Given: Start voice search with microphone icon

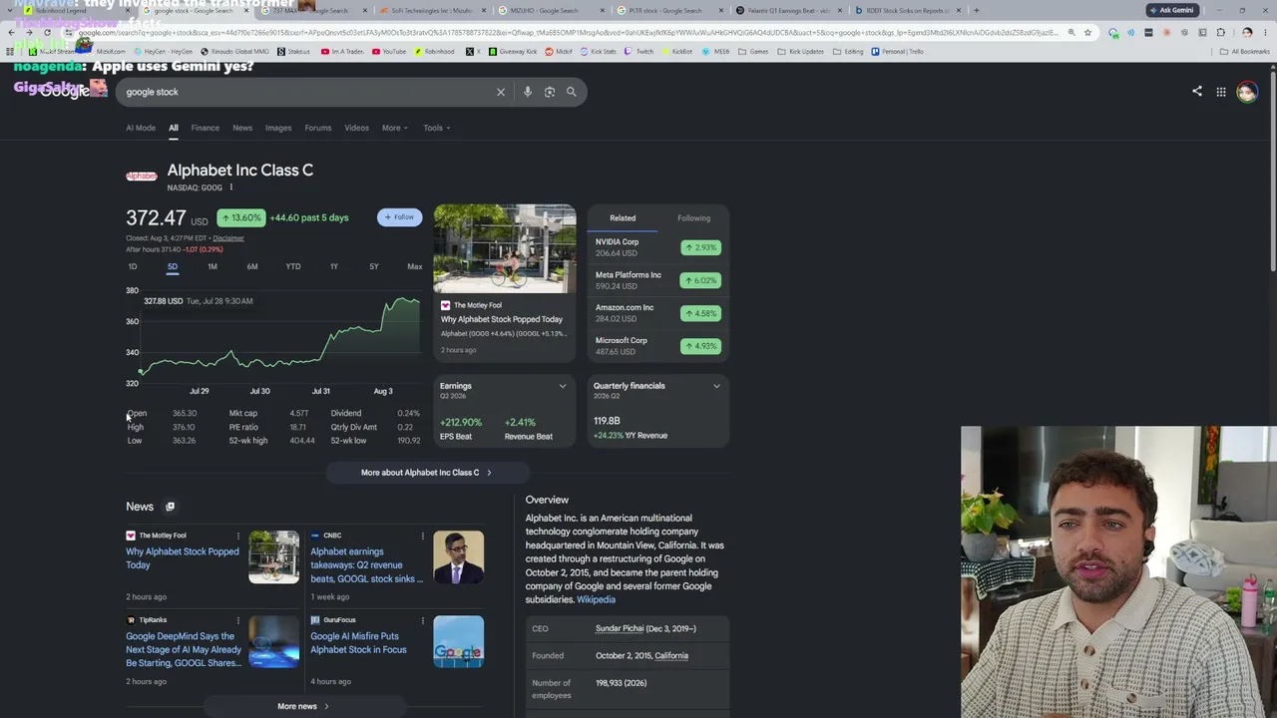Looking at the screenshot, I should click(528, 92).
